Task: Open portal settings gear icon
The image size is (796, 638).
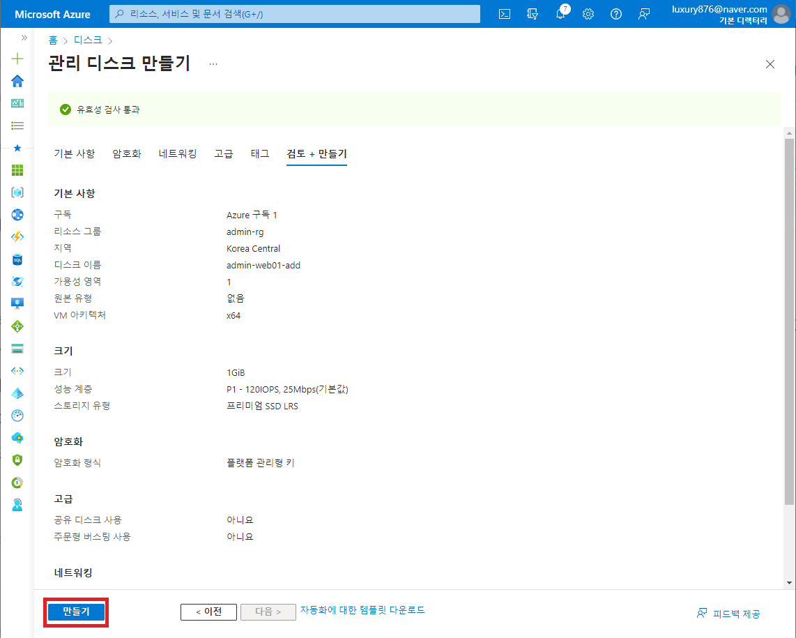Action: pyautogui.click(x=588, y=14)
